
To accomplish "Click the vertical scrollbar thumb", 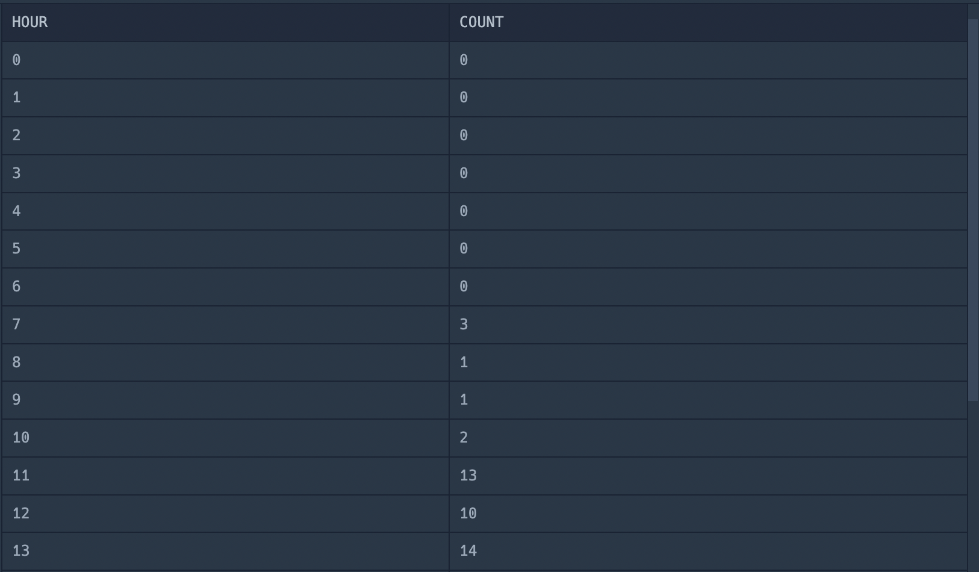I will point(973,210).
